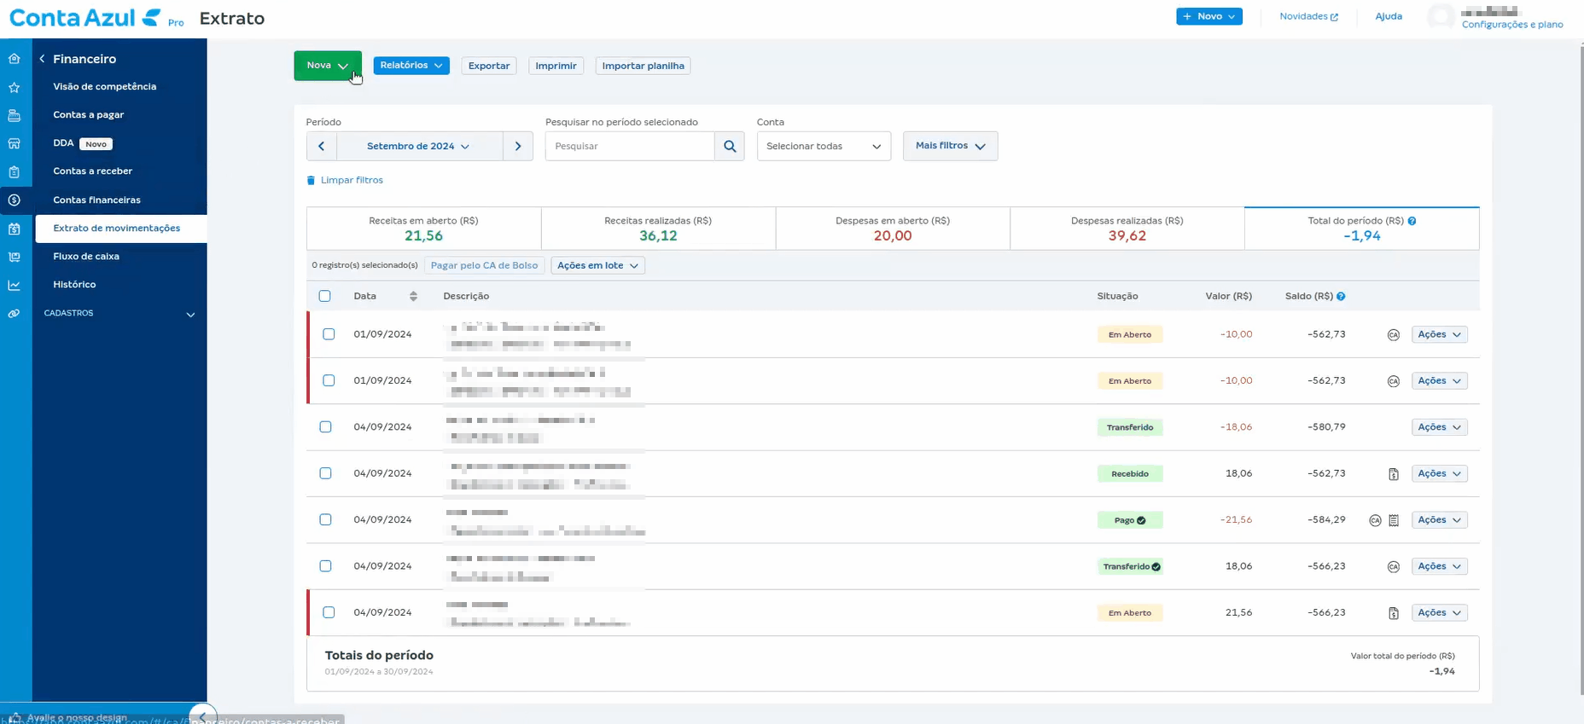Open reports via the line chart sidebar icon
Viewport: 1584px width, 724px height.
[x=15, y=285]
